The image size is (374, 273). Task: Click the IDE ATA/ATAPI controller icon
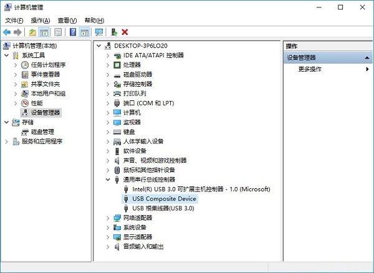point(117,55)
